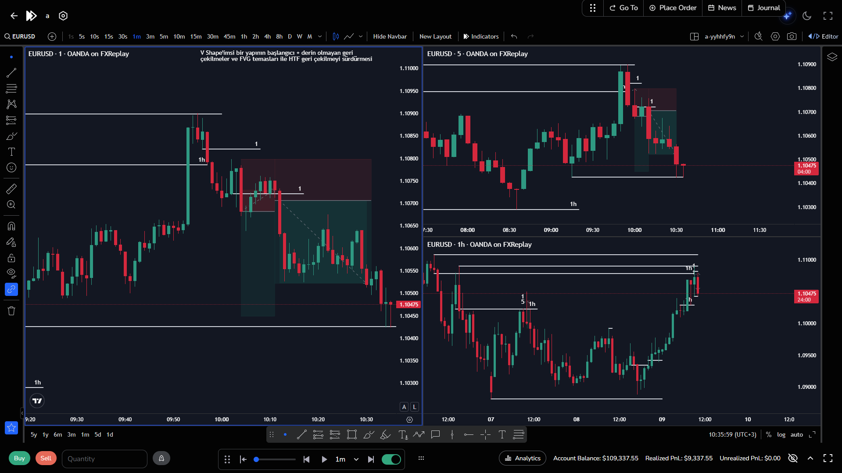
Task: Hide all drawings with eye icon
Action: pyautogui.click(x=11, y=274)
